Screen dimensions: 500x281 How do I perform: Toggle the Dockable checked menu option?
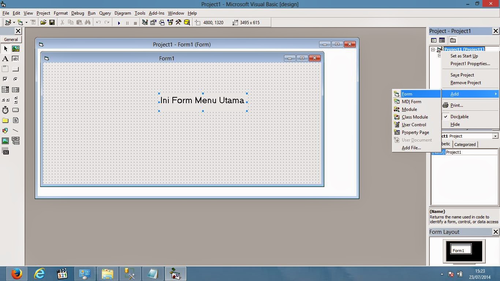pyautogui.click(x=470, y=117)
